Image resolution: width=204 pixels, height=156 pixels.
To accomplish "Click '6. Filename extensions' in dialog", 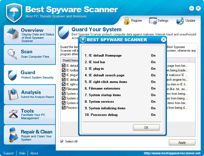I will [102, 88].
